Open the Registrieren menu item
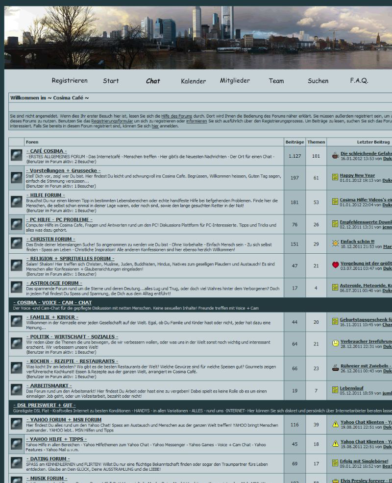392x483 pixels. [x=70, y=81]
